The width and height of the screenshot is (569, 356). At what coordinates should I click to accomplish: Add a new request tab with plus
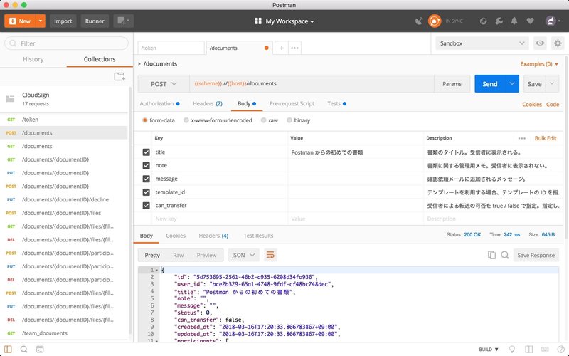pos(282,48)
